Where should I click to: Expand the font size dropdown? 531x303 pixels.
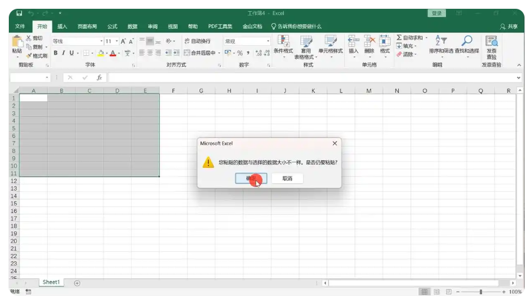(x=117, y=41)
